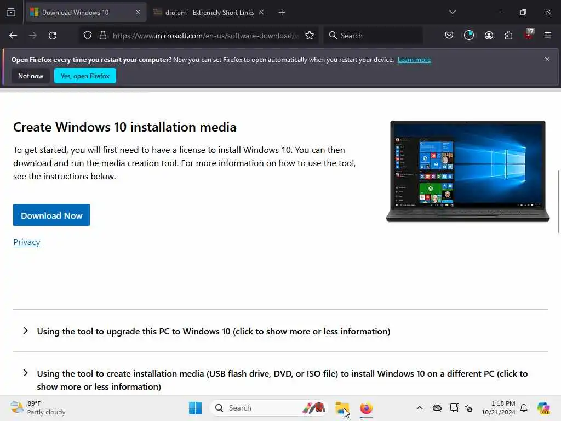Click the page vertical scrollbar
The image size is (561, 421).
pyautogui.click(x=558, y=202)
